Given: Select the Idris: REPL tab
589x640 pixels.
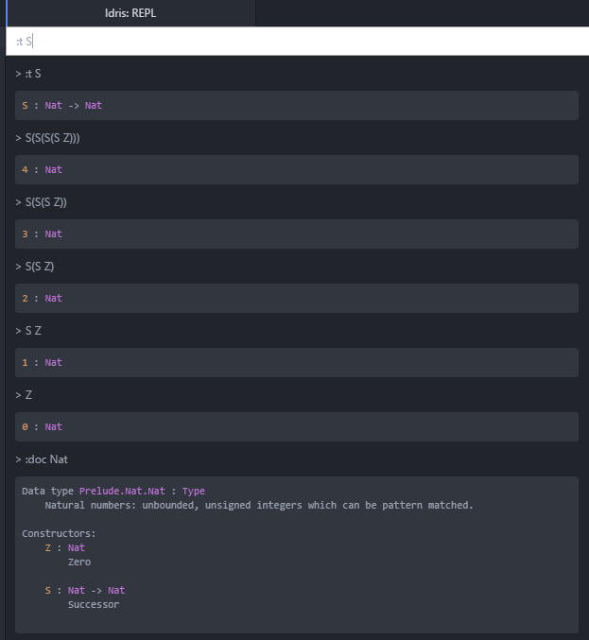Looking at the screenshot, I should pyautogui.click(x=131, y=13).
